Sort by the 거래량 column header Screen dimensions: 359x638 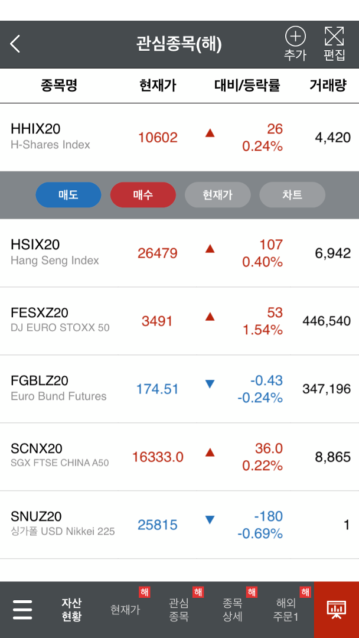click(328, 86)
